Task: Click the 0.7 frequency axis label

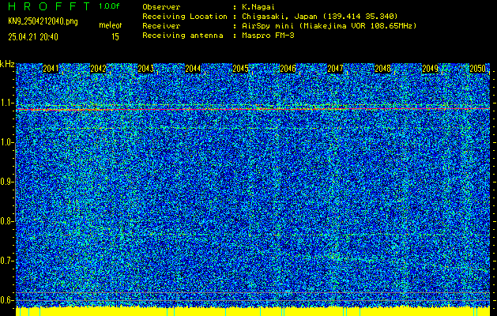Action: click(x=6, y=261)
